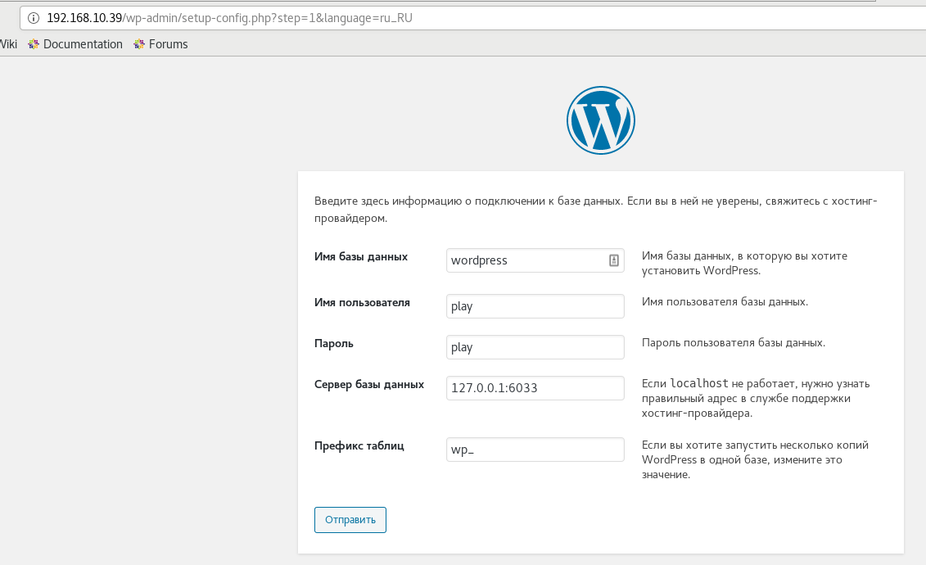The image size is (926, 565).
Task: Click the site information icon in address bar
Action: click(34, 18)
